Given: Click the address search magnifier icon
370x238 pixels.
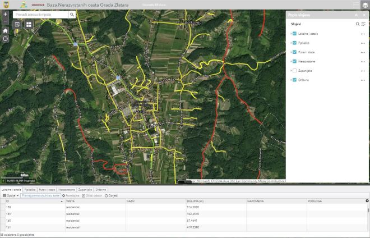Looking at the screenshot, I should 72,15.
